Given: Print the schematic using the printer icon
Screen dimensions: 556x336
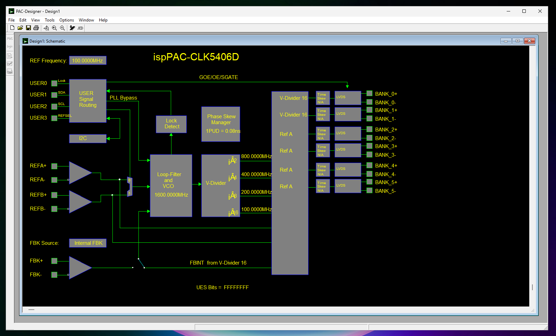Looking at the screenshot, I should click(x=36, y=28).
